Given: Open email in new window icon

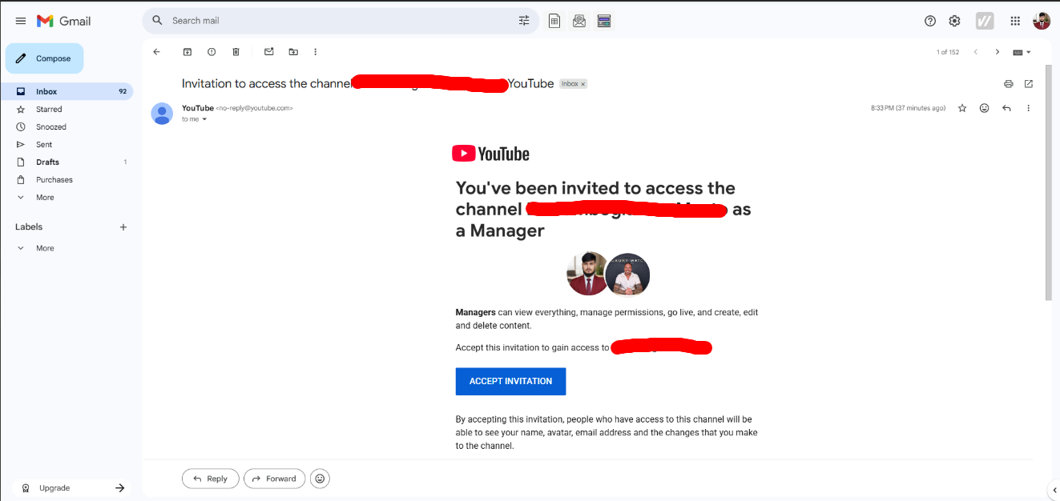Looking at the screenshot, I should click(1029, 84).
